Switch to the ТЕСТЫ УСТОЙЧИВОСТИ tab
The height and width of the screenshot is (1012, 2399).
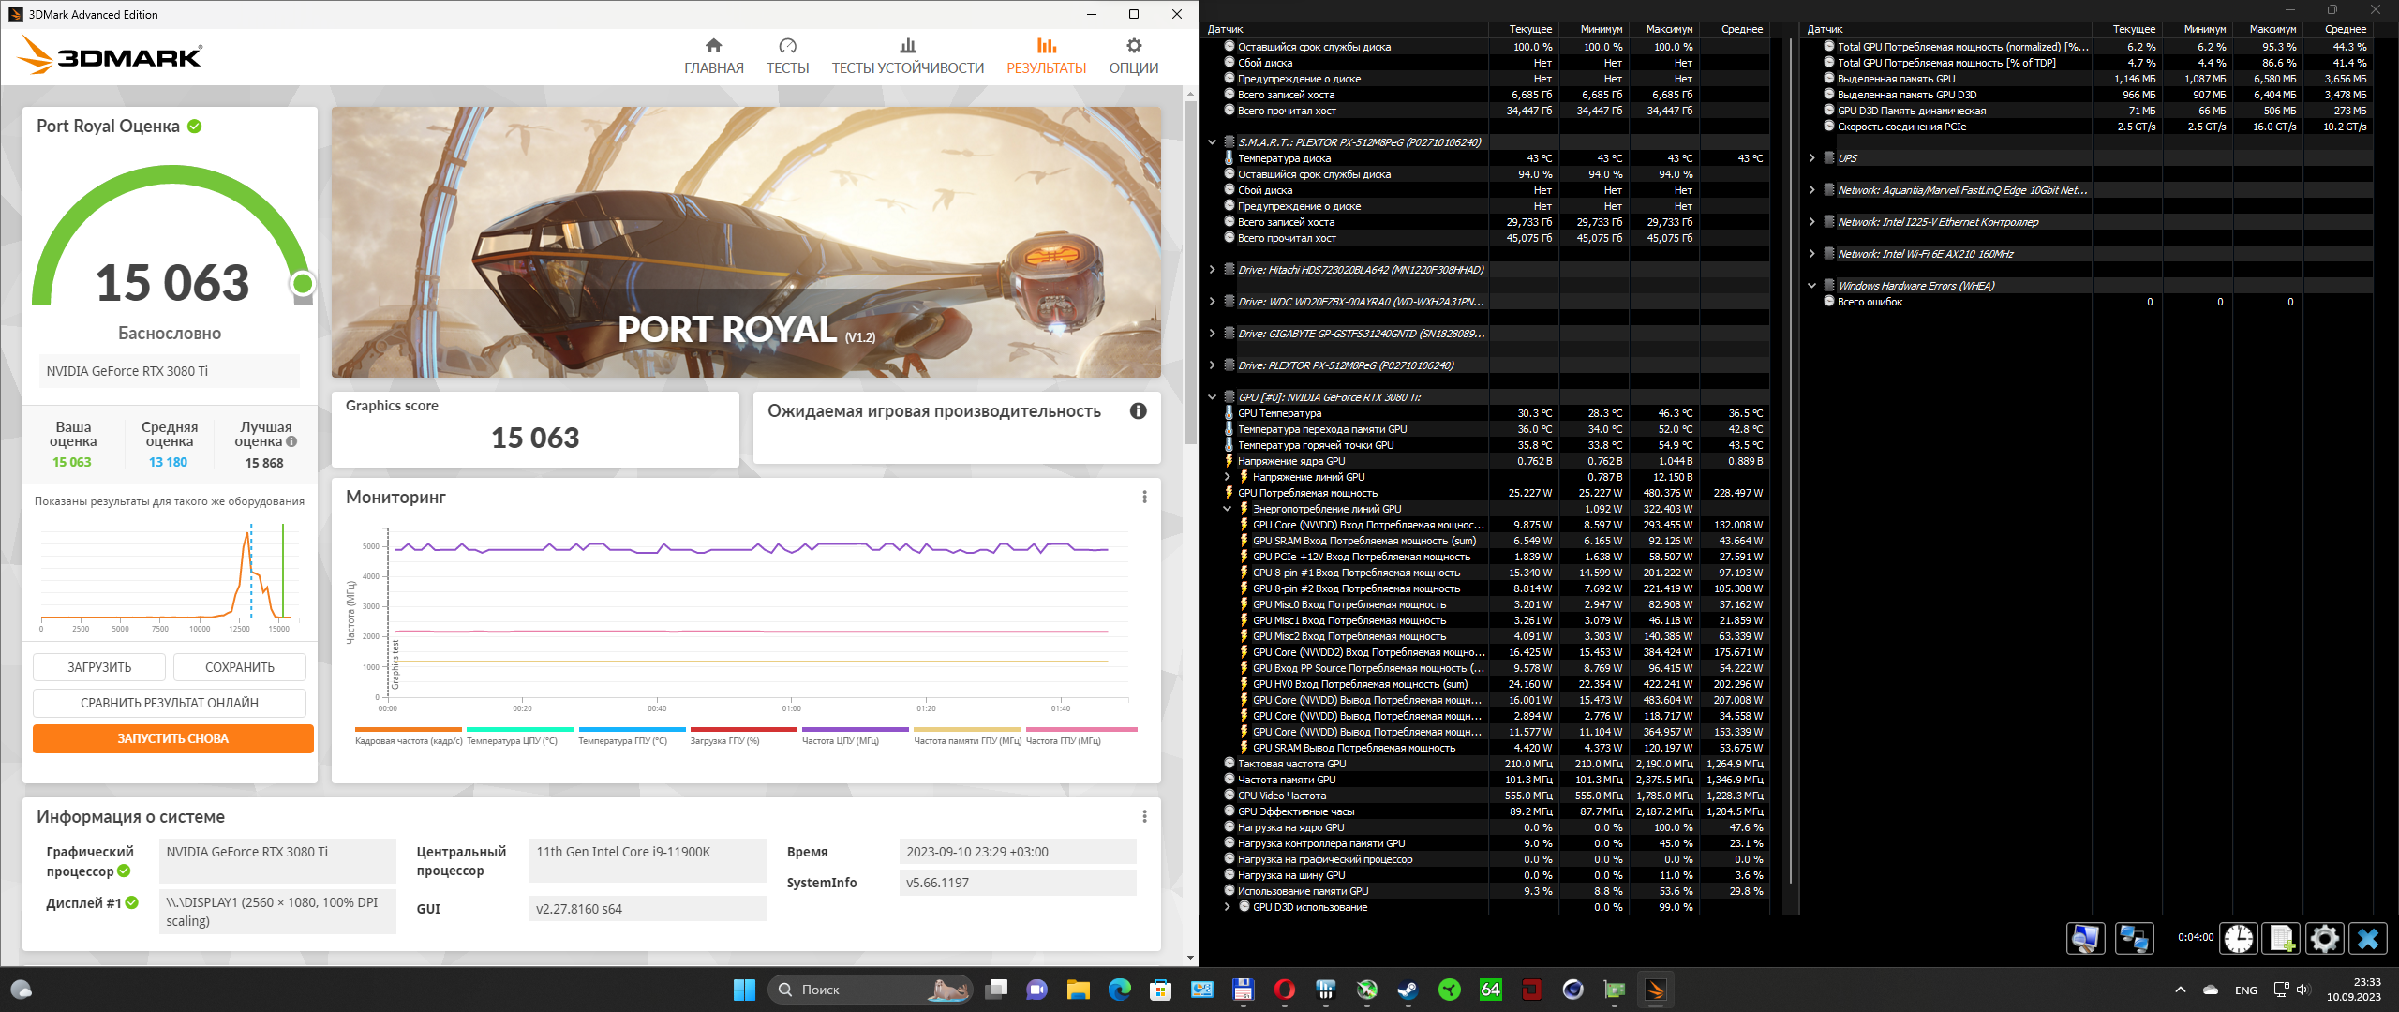(x=907, y=56)
